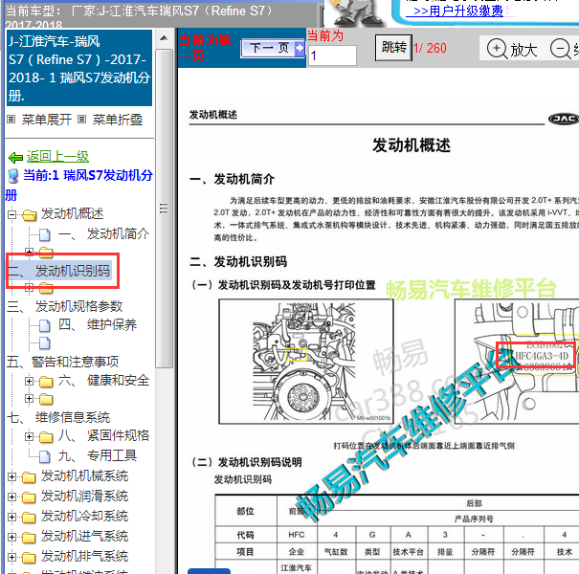The height and width of the screenshot is (574, 579).
Task: Collapse the 发动机概述 tree node
Action: coord(11,214)
